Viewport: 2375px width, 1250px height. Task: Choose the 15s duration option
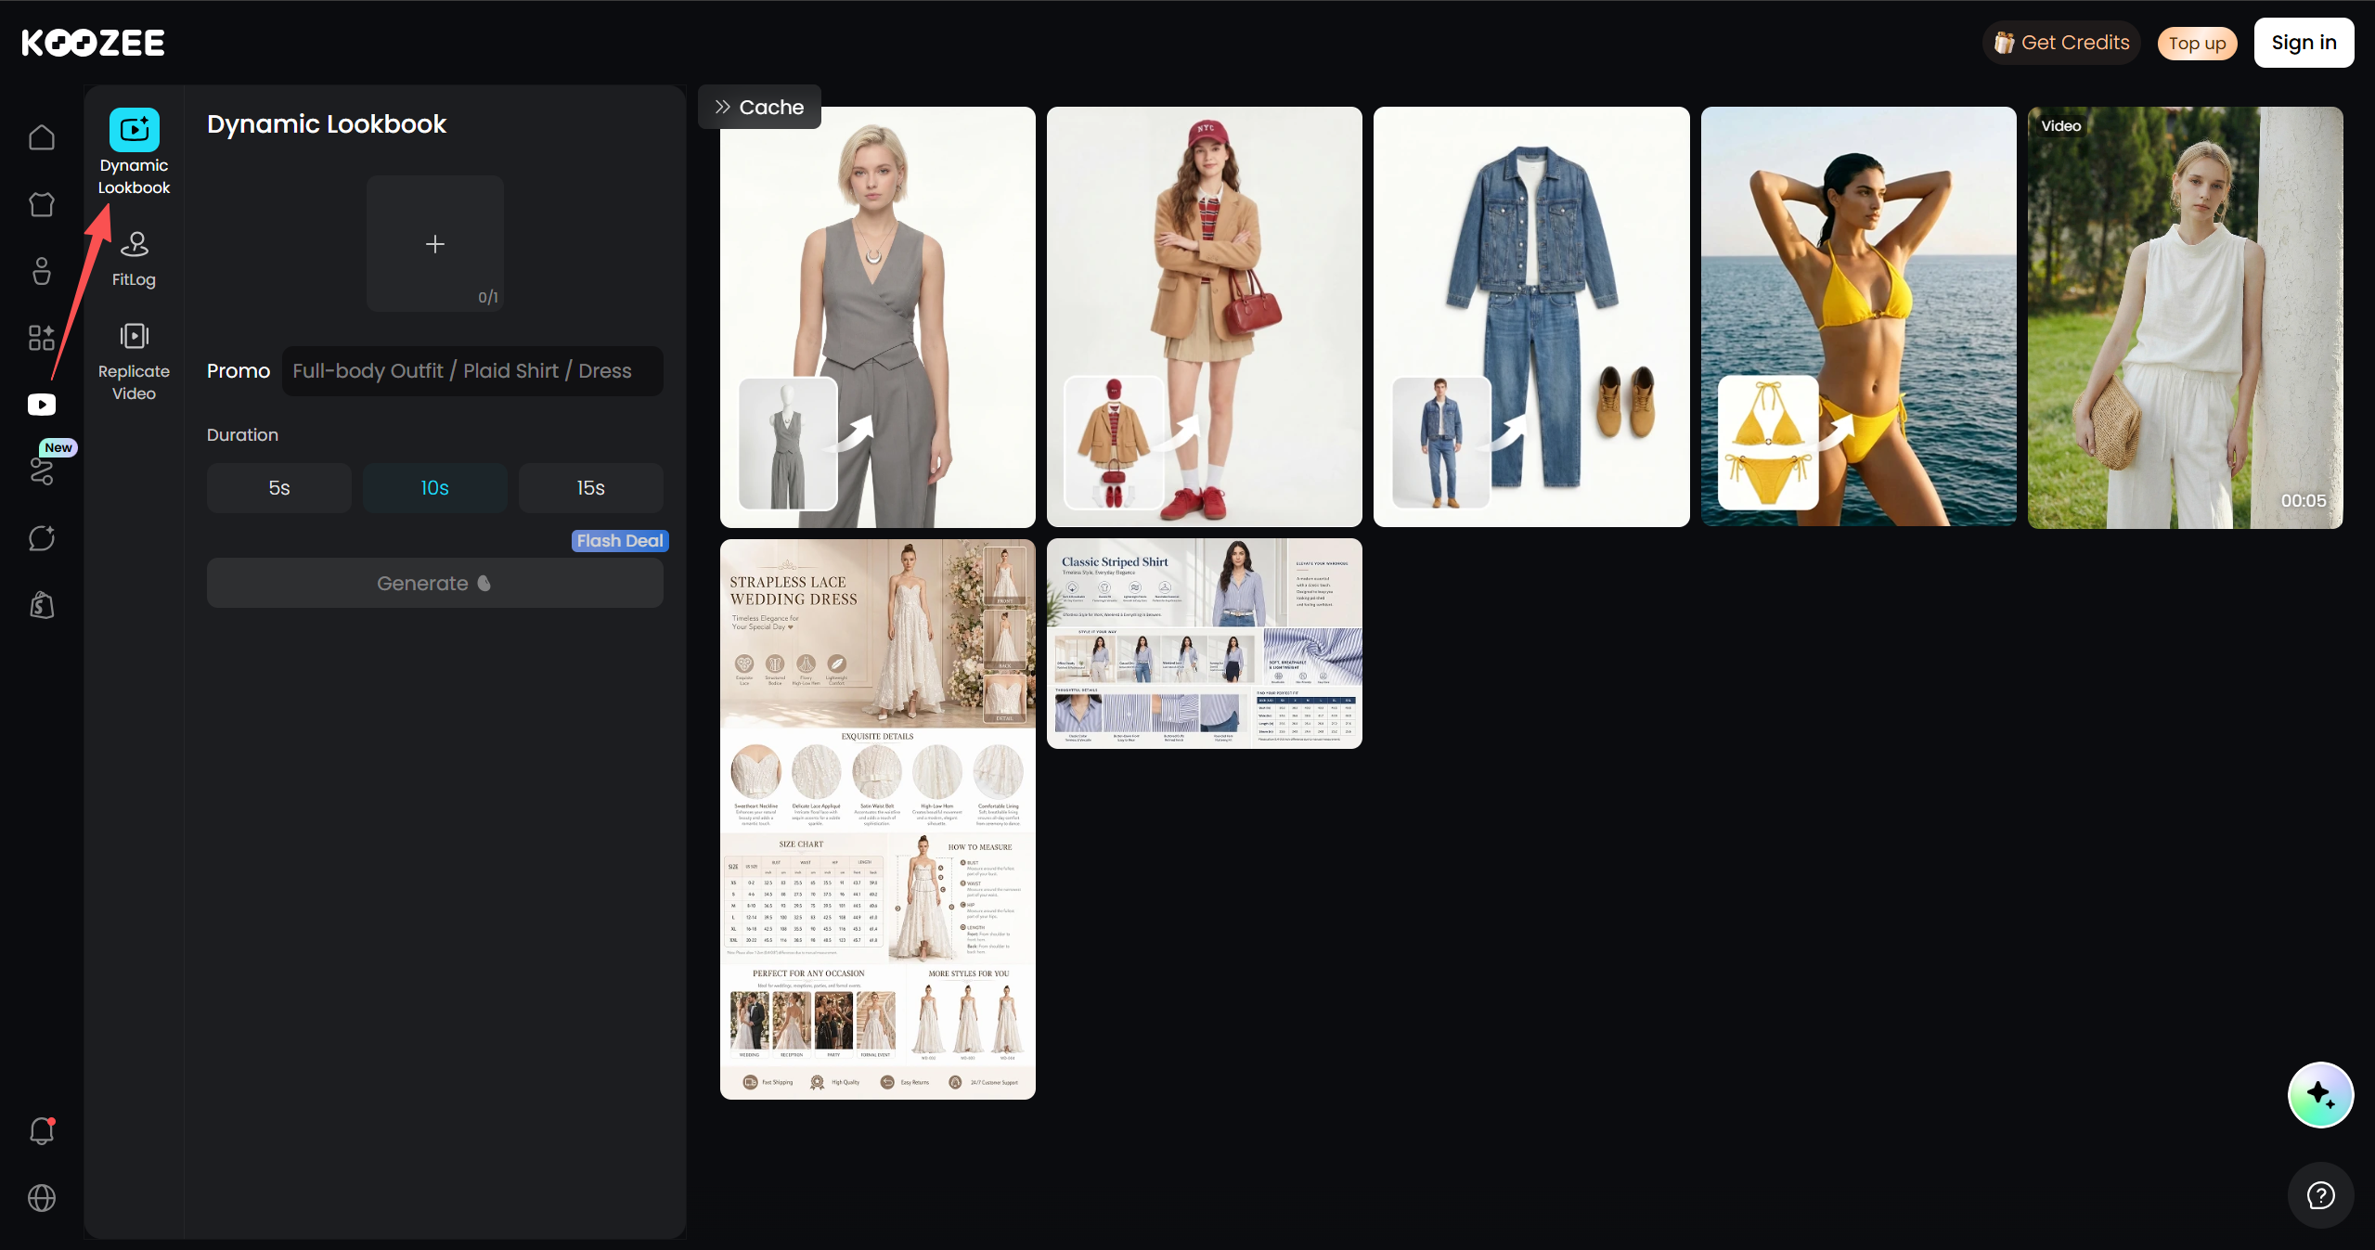tap(590, 488)
